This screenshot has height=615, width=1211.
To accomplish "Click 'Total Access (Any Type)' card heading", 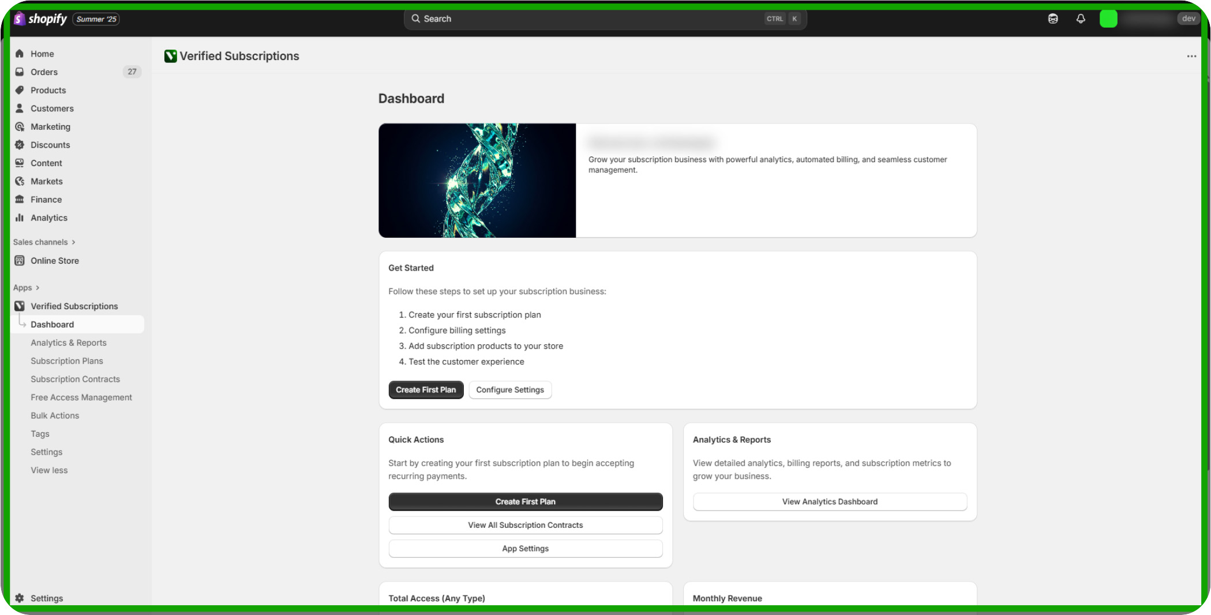I will coord(437,598).
